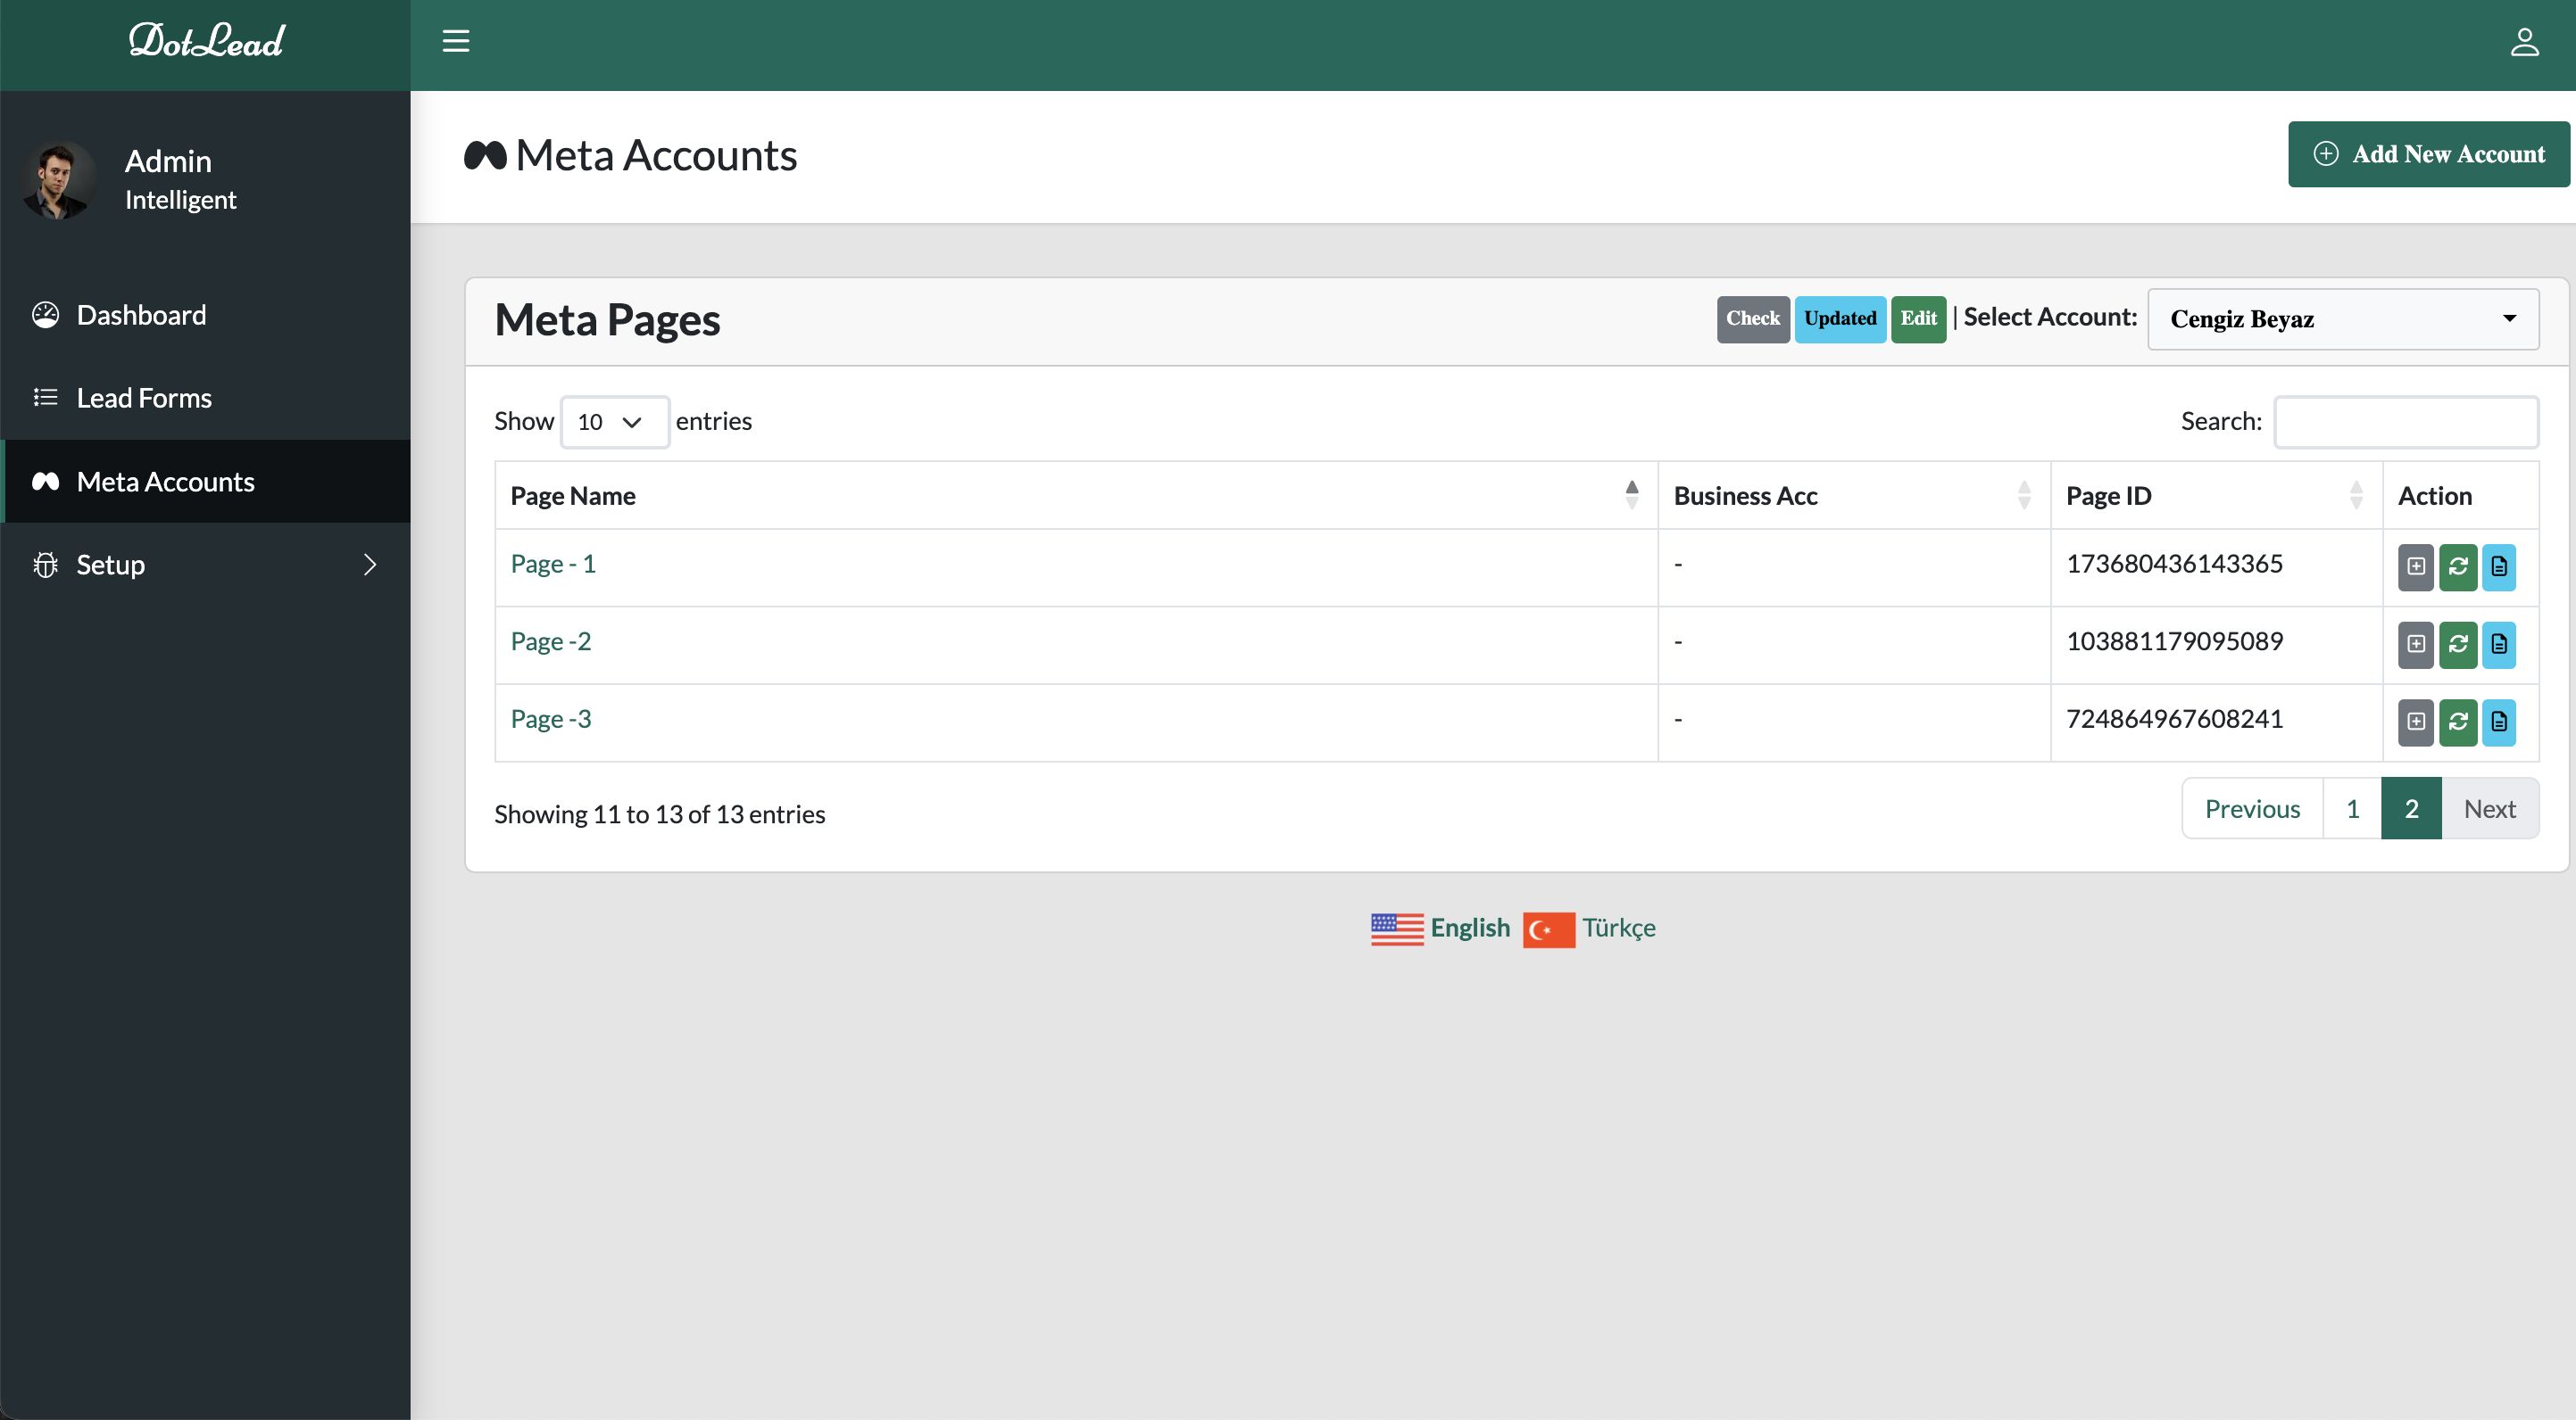Click the document icon in Page -2 row
Image resolution: width=2576 pixels, height=1420 pixels.
click(x=2498, y=645)
